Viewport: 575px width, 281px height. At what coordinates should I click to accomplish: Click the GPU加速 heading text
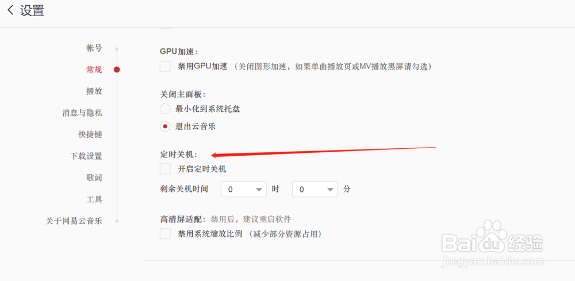(x=179, y=51)
